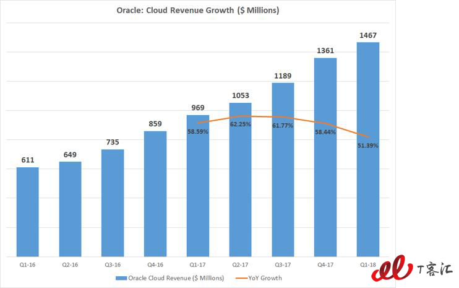
Task: Click the YoY Growth legend text
Action: (x=265, y=278)
